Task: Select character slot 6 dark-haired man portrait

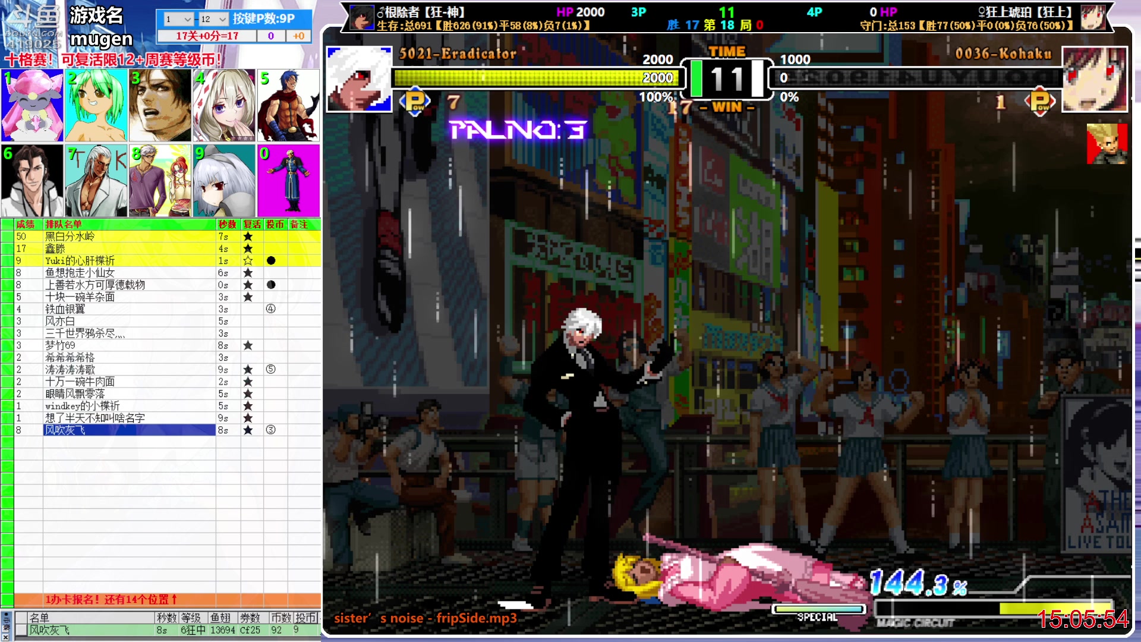Action: [32, 180]
